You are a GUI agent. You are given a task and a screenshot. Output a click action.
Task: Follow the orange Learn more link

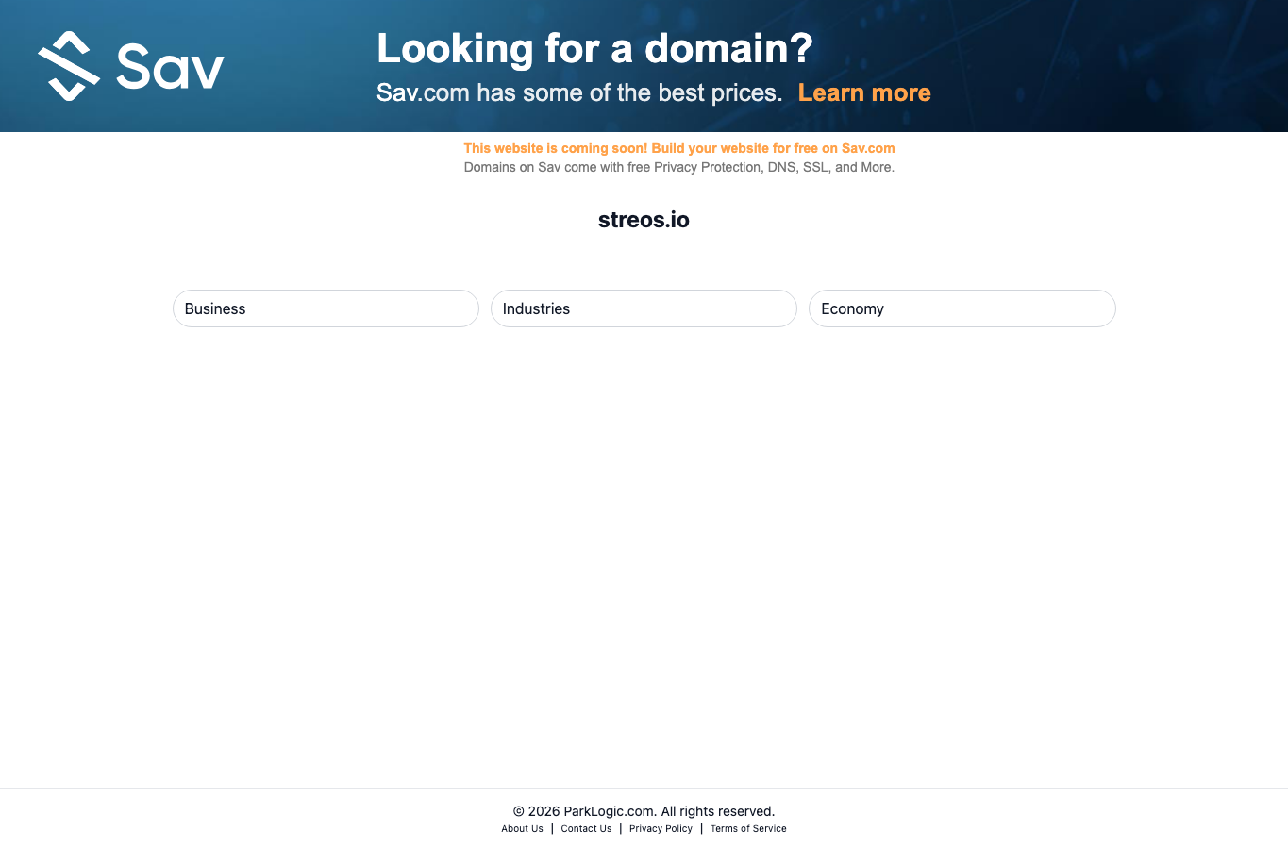[864, 92]
